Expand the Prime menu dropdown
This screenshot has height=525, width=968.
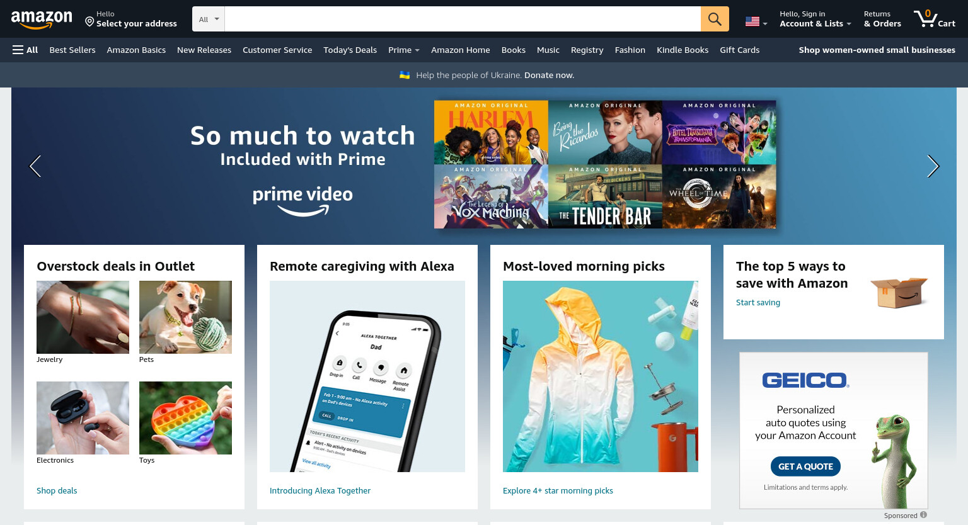tap(404, 50)
